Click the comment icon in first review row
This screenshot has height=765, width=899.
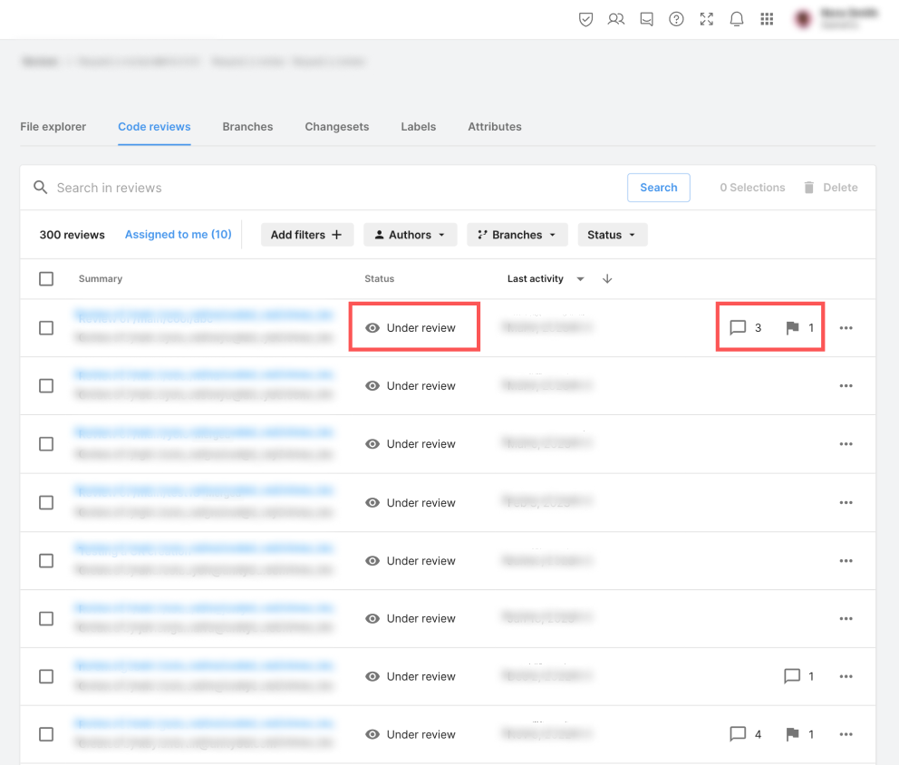click(738, 328)
